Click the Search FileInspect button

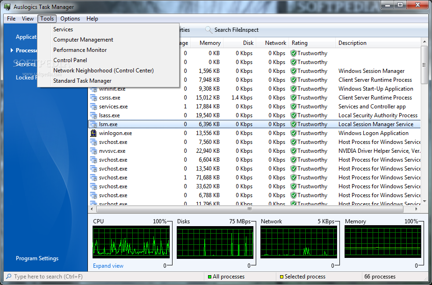[x=232, y=30]
